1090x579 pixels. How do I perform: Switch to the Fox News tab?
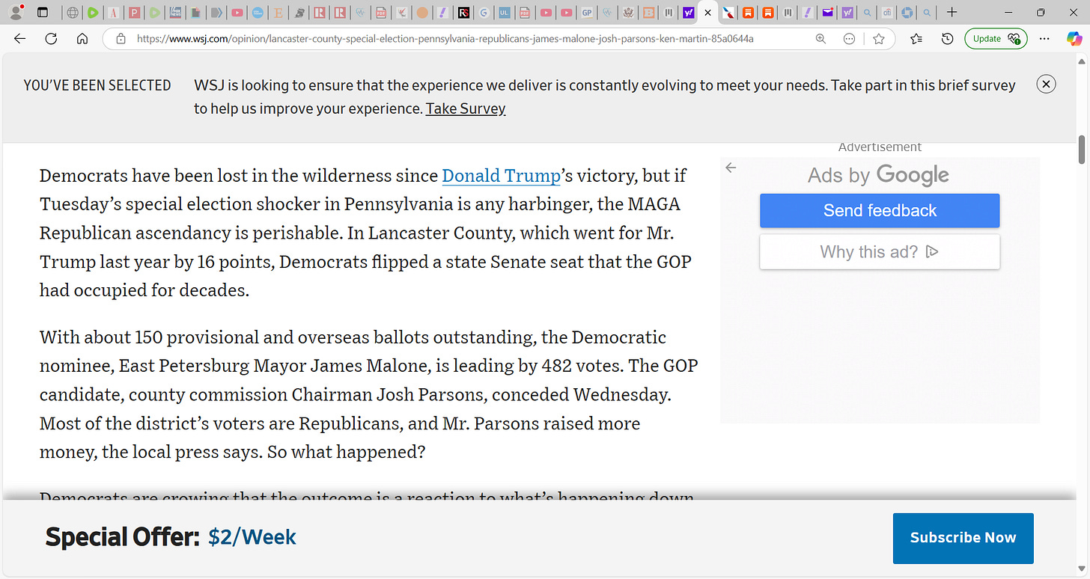pos(175,13)
